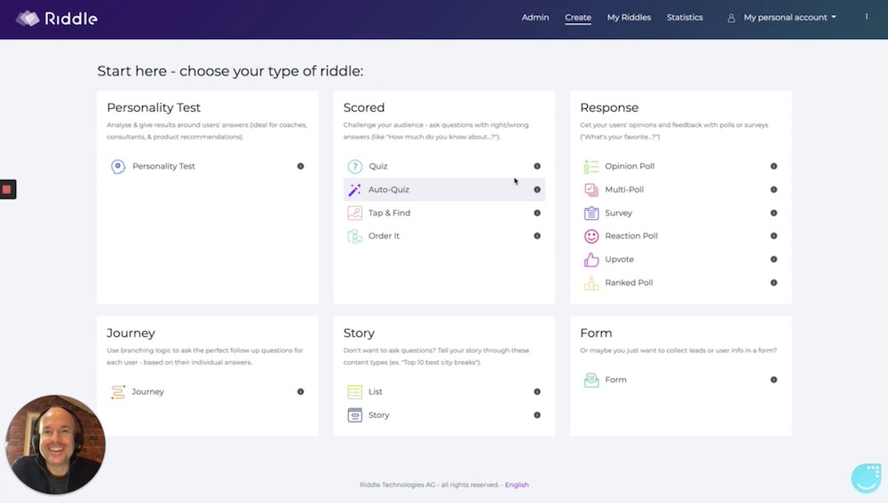Show info for Quiz
This screenshot has height=503, width=888.
pyautogui.click(x=537, y=167)
